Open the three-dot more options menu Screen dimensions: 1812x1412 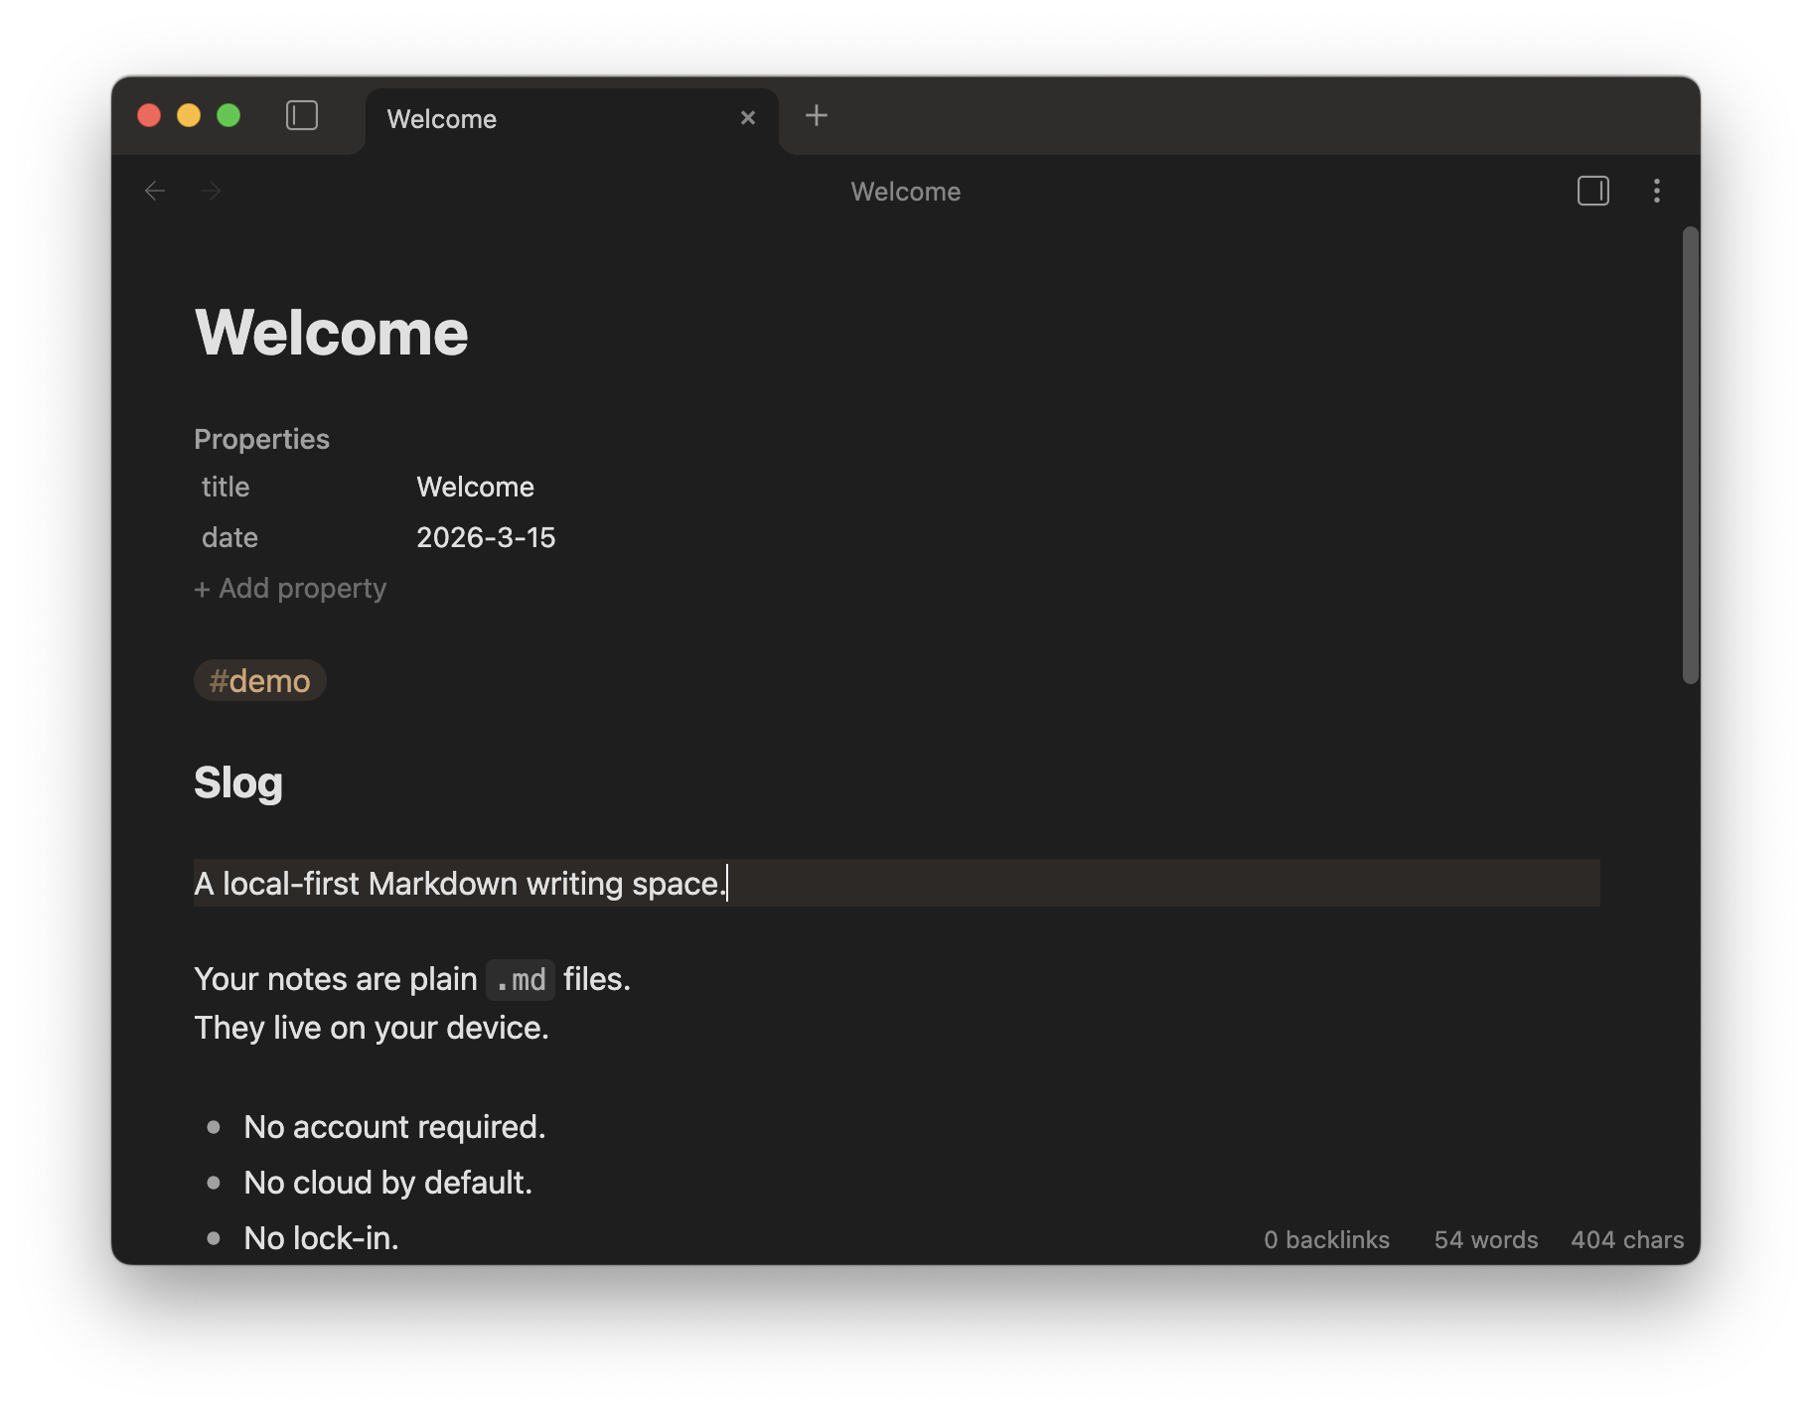tap(1656, 191)
